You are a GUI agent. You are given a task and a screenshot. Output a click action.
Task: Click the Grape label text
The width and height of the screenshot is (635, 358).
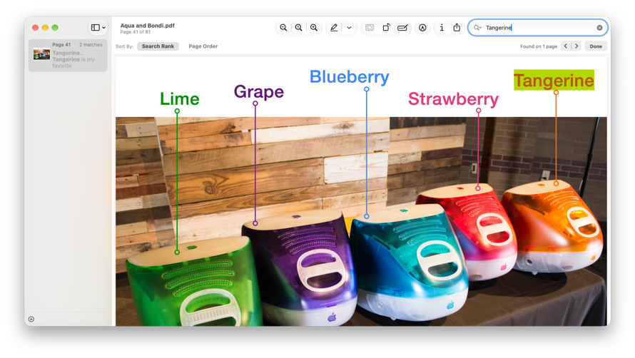[259, 92]
